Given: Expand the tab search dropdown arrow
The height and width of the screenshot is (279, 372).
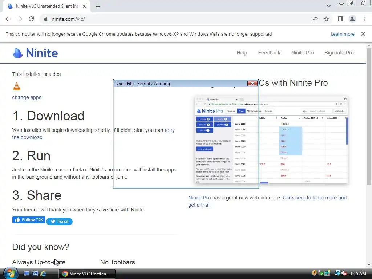Looking at the screenshot, I should 328,6.
